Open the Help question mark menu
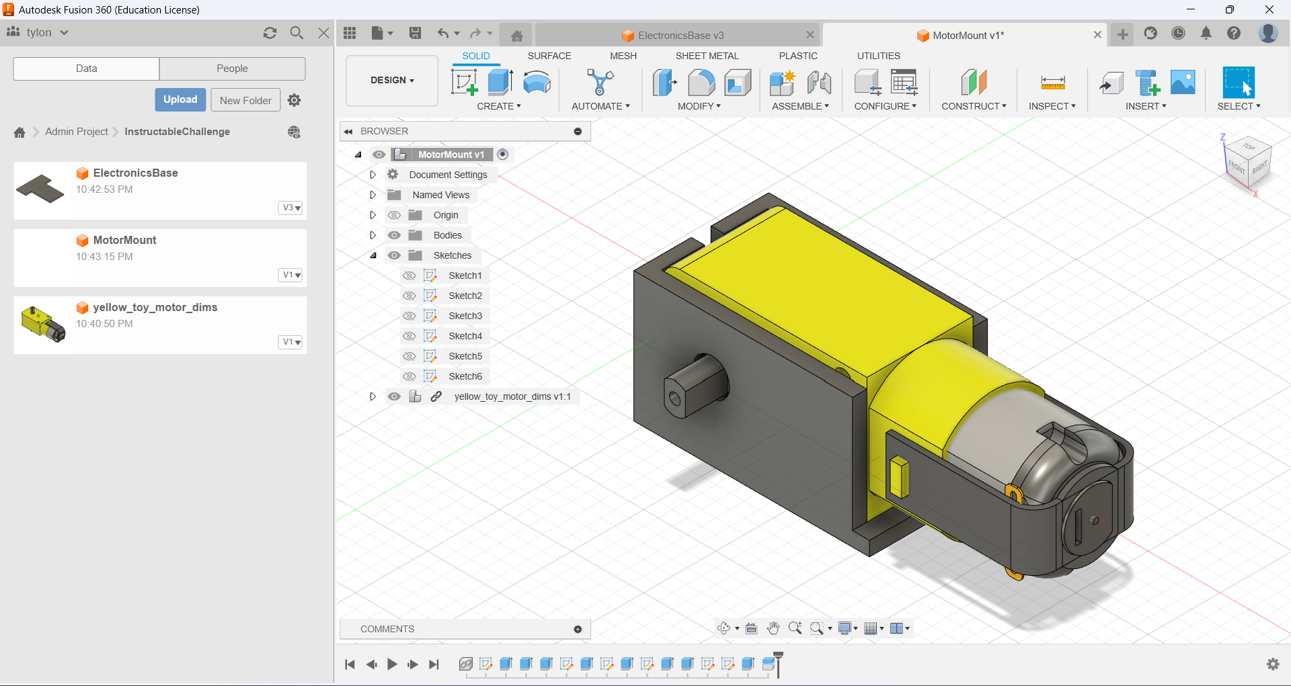Image resolution: width=1291 pixels, height=686 pixels. click(x=1233, y=33)
